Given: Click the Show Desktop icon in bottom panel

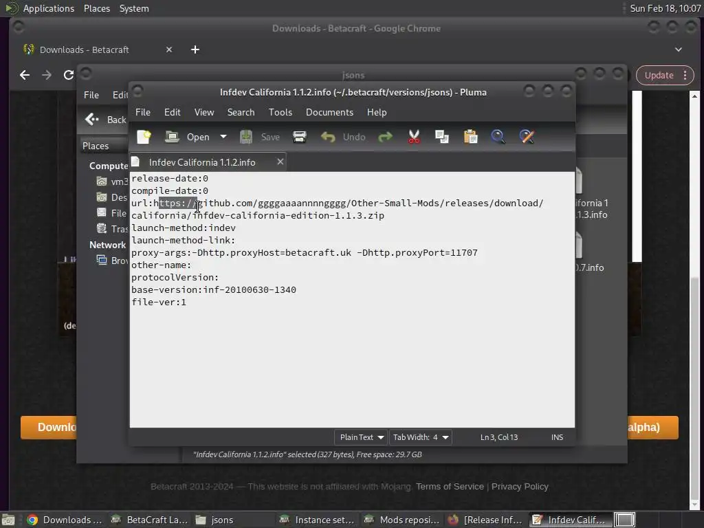Looking at the screenshot, I should tap(8, 520).
